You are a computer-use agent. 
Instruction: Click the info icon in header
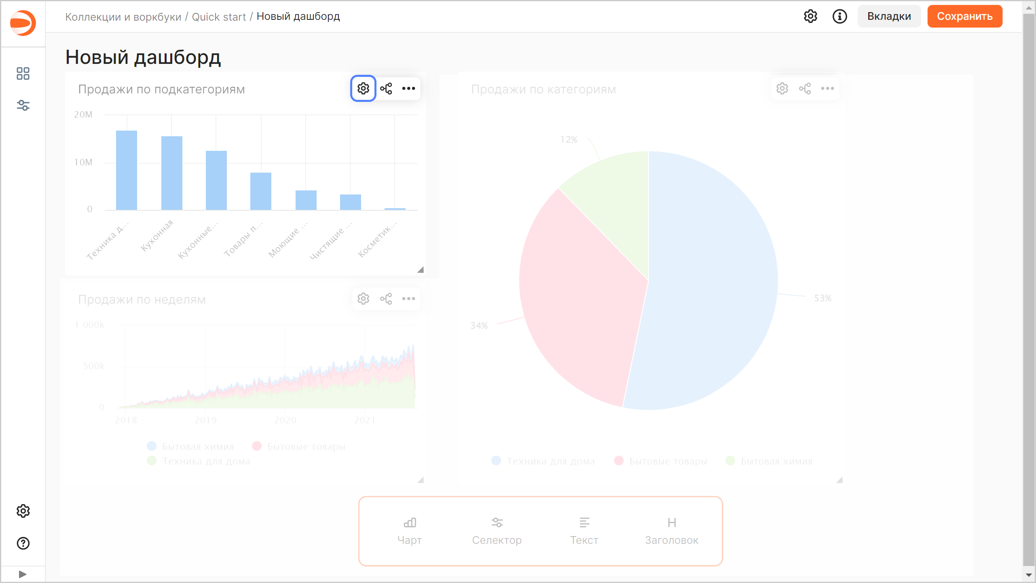[x=839, y=16]
